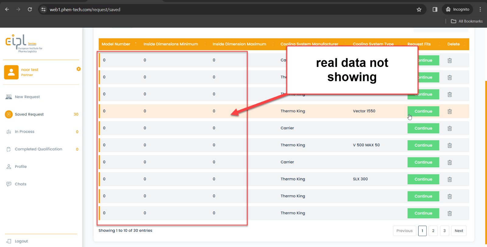
Task: Click SLX 300 cell text
Action: (360, 179)
